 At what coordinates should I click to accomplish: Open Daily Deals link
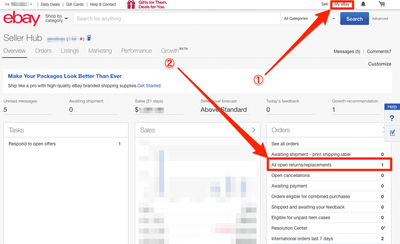point(50,4)
